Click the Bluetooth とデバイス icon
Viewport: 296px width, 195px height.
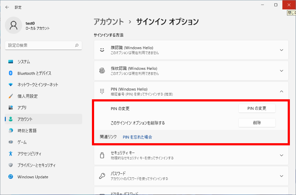(11, 73)
